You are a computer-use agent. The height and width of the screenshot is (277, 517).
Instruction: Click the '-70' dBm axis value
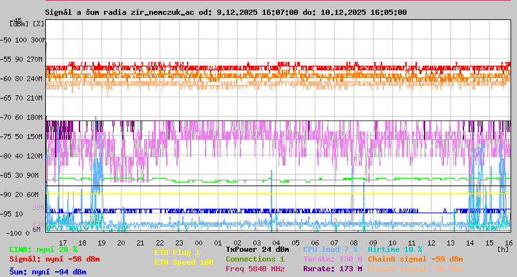[x=6, y=117]
